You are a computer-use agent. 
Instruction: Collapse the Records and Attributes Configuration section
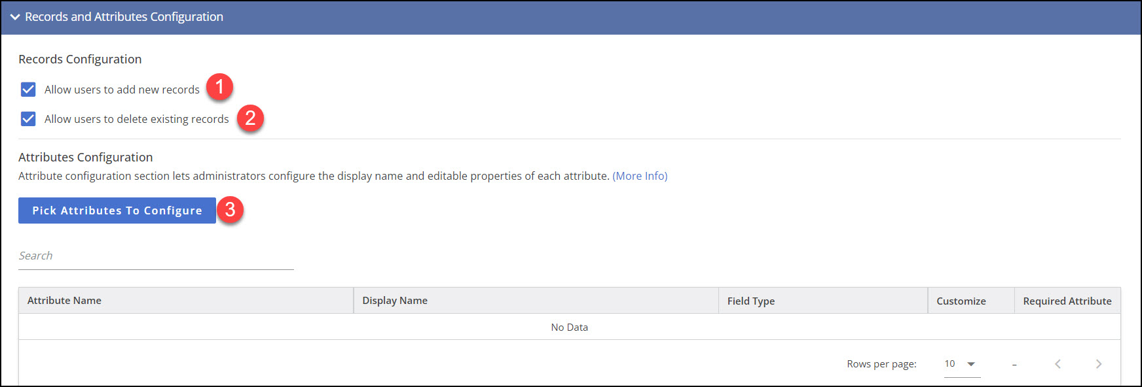[x=14, y=17]
